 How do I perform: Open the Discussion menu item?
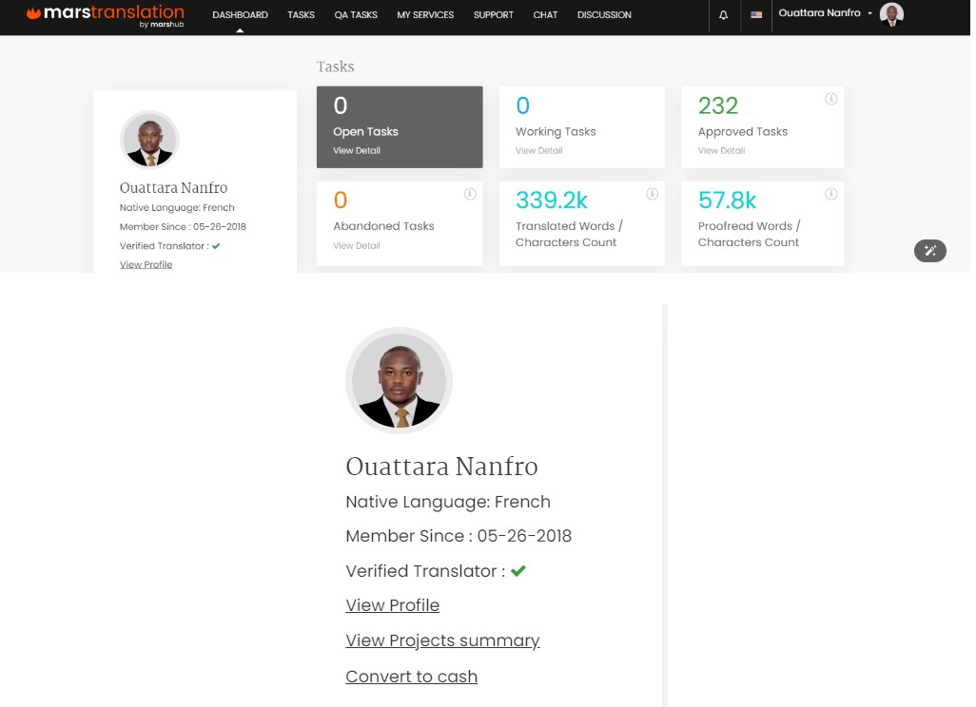(x=604, y=15)
